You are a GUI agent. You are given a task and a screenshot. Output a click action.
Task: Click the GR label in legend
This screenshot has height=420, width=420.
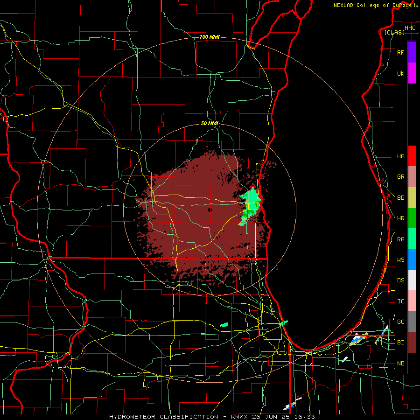(400, 177)
